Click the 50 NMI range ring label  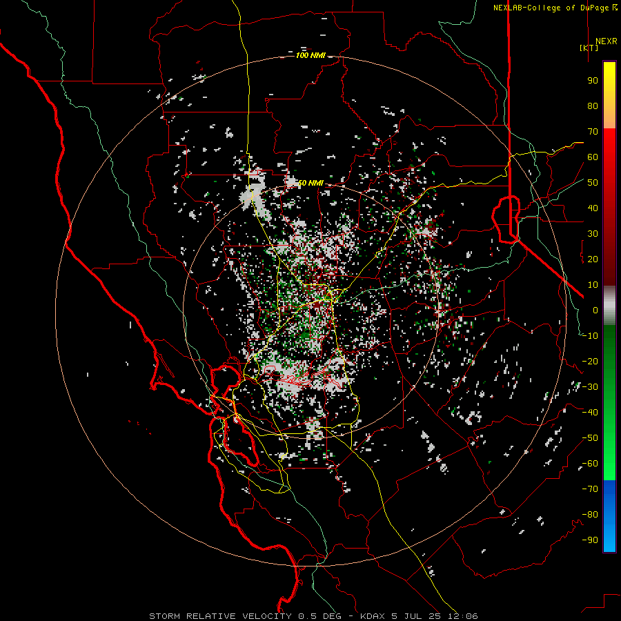(310, 183)
